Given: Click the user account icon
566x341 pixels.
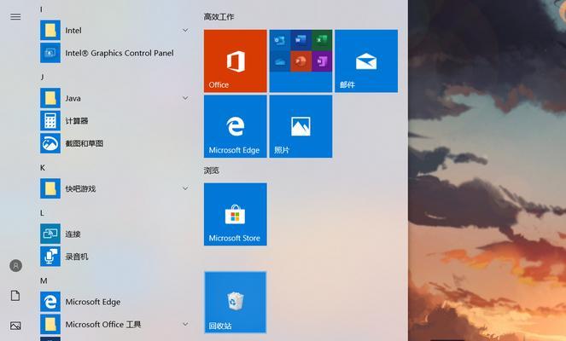Looking at the screenshot, I should [15, 266].
